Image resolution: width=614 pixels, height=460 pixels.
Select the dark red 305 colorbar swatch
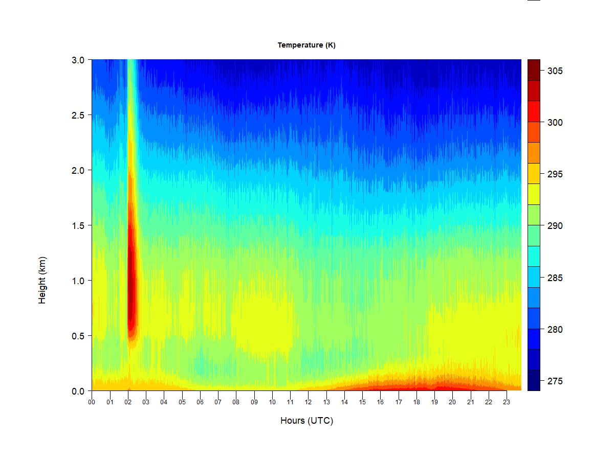[x=534, y=70]
